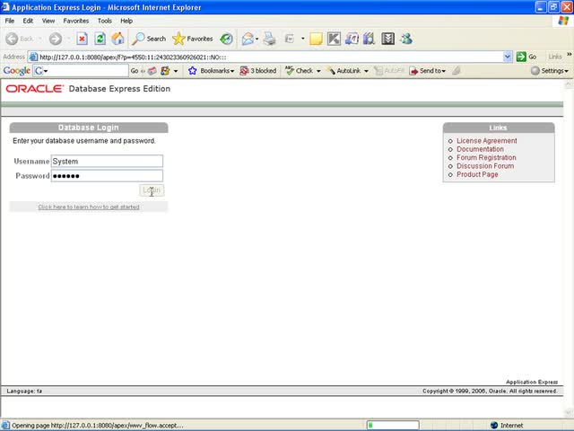The width and height of the screenshot is (574, 431).
Task: Run the spell Check tool
Action: coord(299,71)
